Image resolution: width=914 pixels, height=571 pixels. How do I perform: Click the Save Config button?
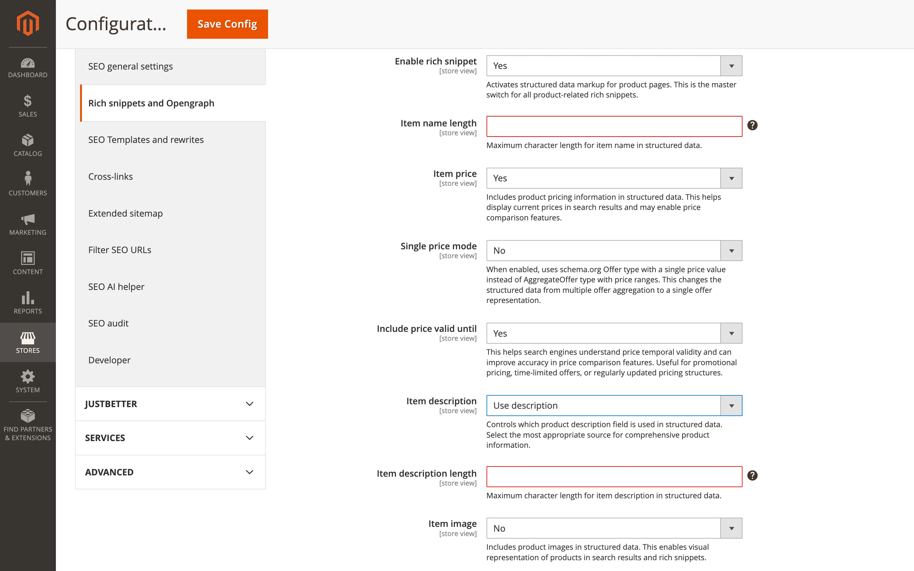(227, 24)
